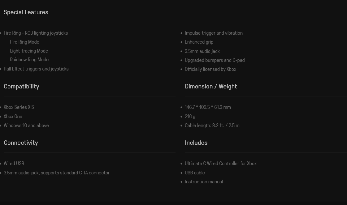Click the Light-tracing Mode text
The image size is (347, 205).
29,51
